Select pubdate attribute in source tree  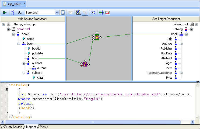[x=37, y=53]
